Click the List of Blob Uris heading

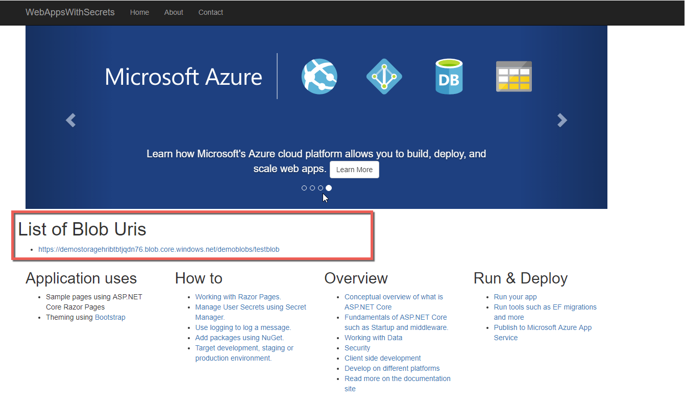pos(82,229)
